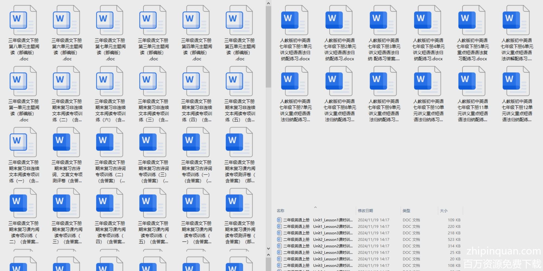Open 三年级语文下册第八单元主题阅读 doc file icon

click(23, 20)
